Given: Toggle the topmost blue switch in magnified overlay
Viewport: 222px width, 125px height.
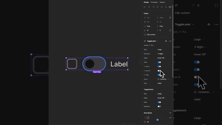Looking at the screenshot, I should pyautogui.click(x=197, y=62).
